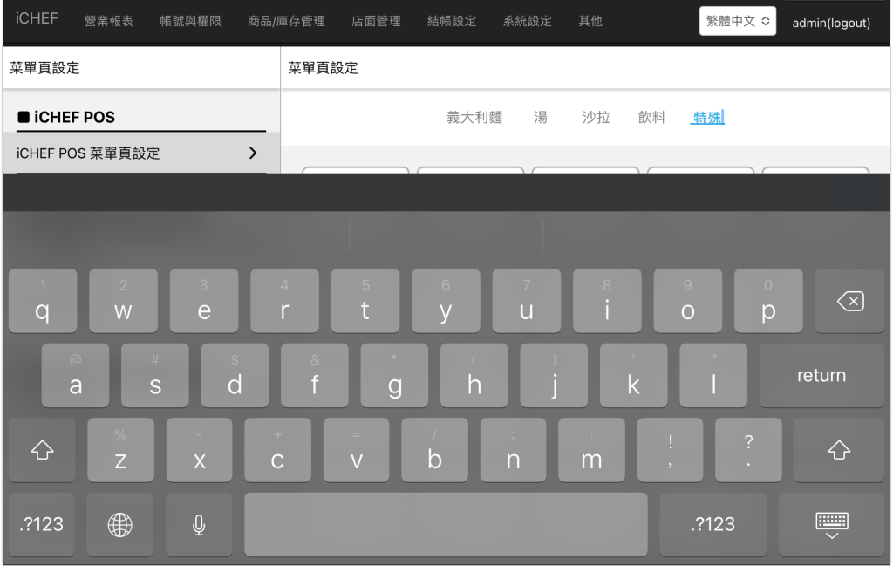
Task: Tap the space bar
Action: click(446, 524)
